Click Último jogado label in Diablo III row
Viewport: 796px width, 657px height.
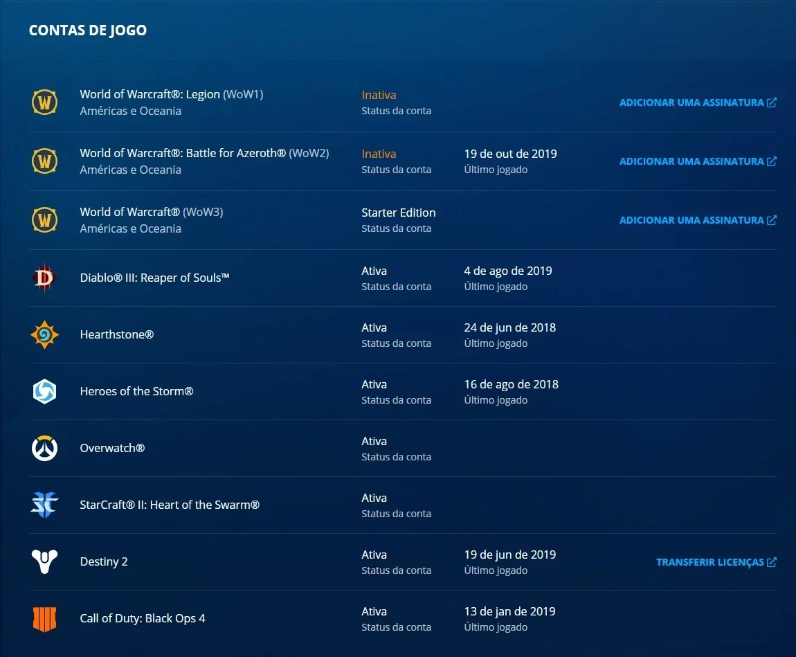click(x=496, y=287)
